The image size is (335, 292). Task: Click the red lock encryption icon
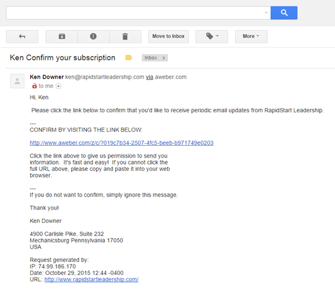(x=34, y=86)
